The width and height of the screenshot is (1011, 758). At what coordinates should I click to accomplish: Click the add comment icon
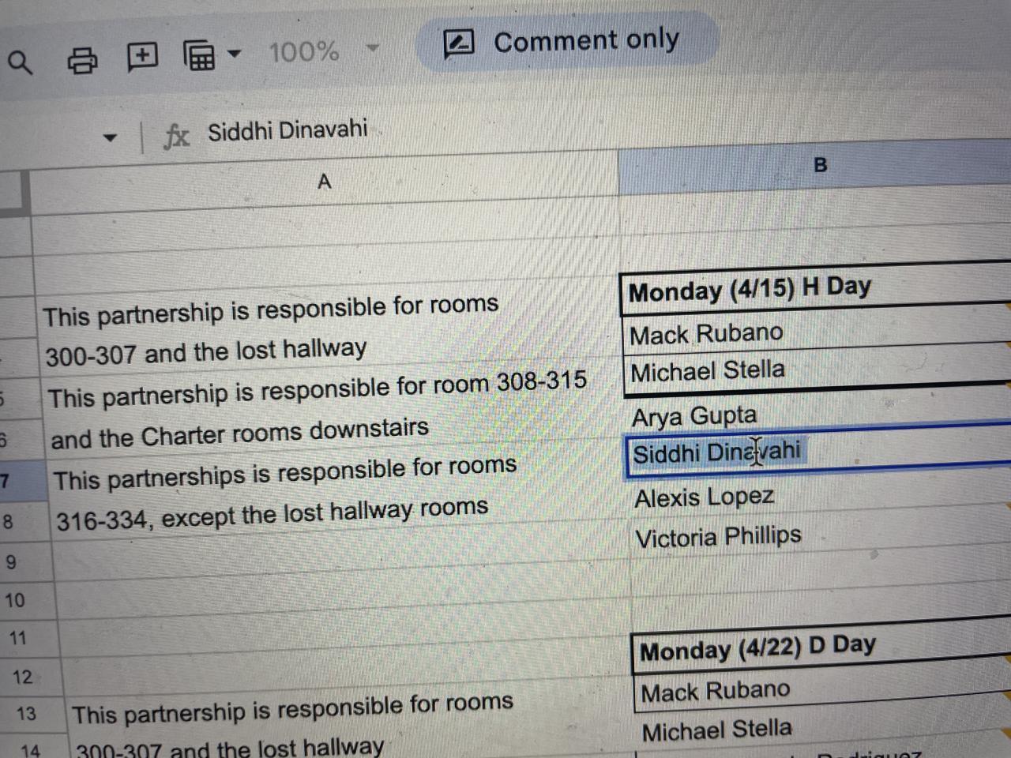(x=142, y=56)
